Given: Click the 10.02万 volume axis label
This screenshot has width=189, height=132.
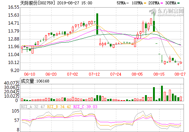Looking at the screenshot, I should pyautogui.click(x=12, y=96).
